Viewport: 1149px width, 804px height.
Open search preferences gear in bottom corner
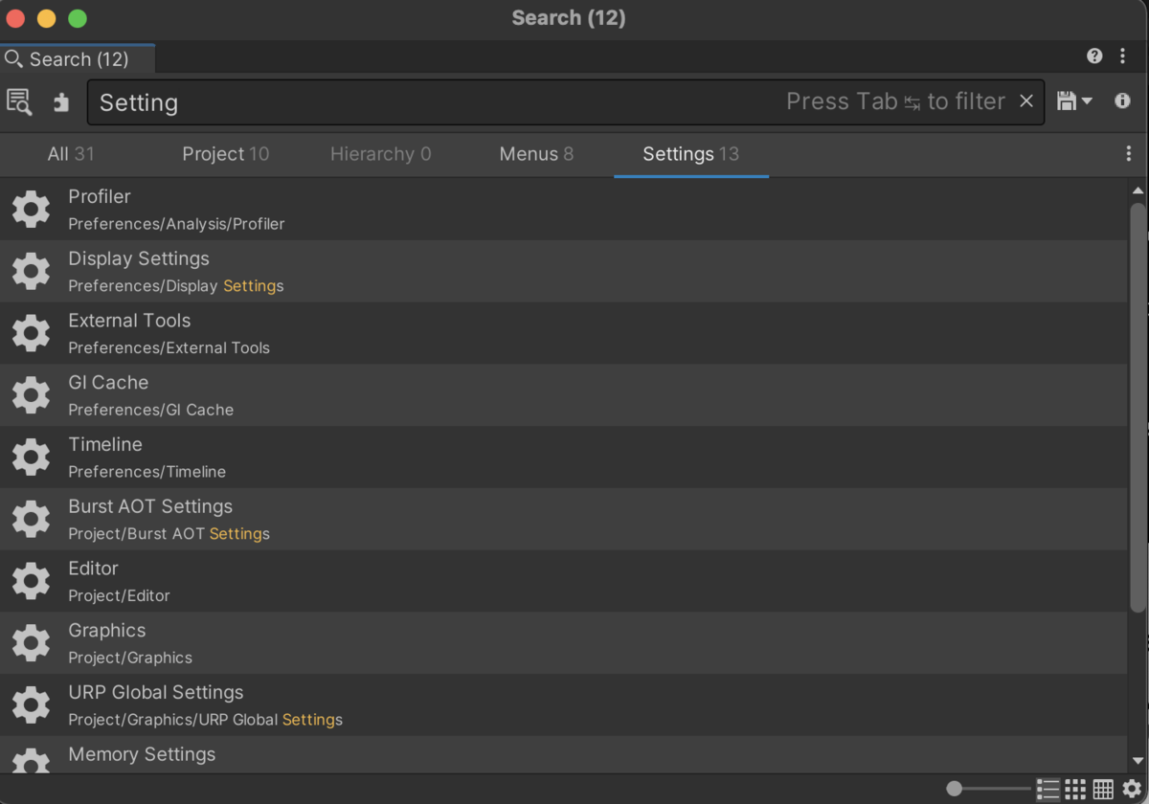click(1132, 789)
